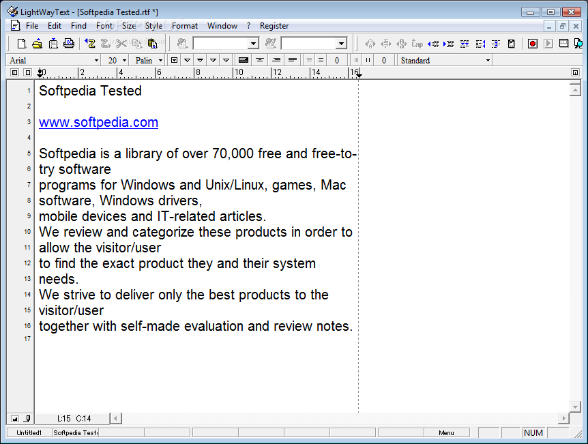This screenshot has width=588, height=444.
Task: Toggle center alignment button
Action: pyautogui.click(x=259, y=60)
